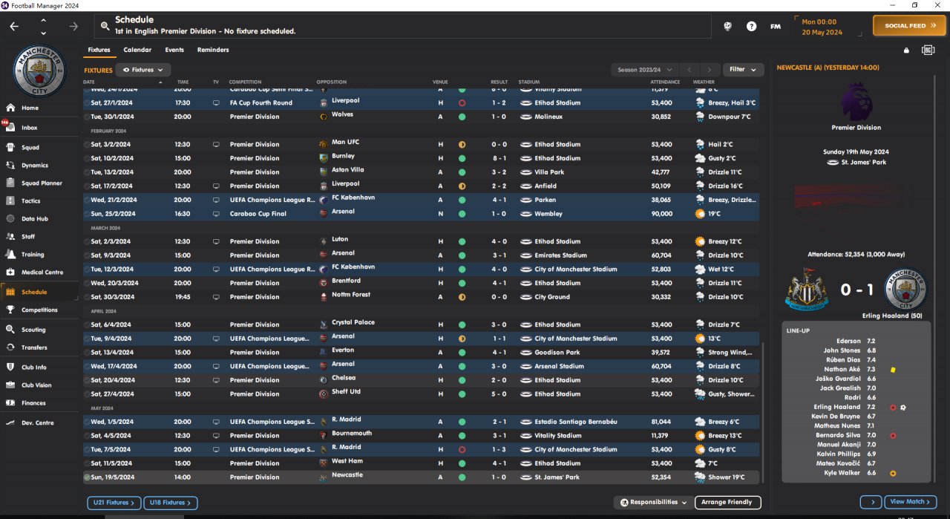Go to next season with right chevron
The width and height of the screenshot is (950, 519).
(710, 70)
